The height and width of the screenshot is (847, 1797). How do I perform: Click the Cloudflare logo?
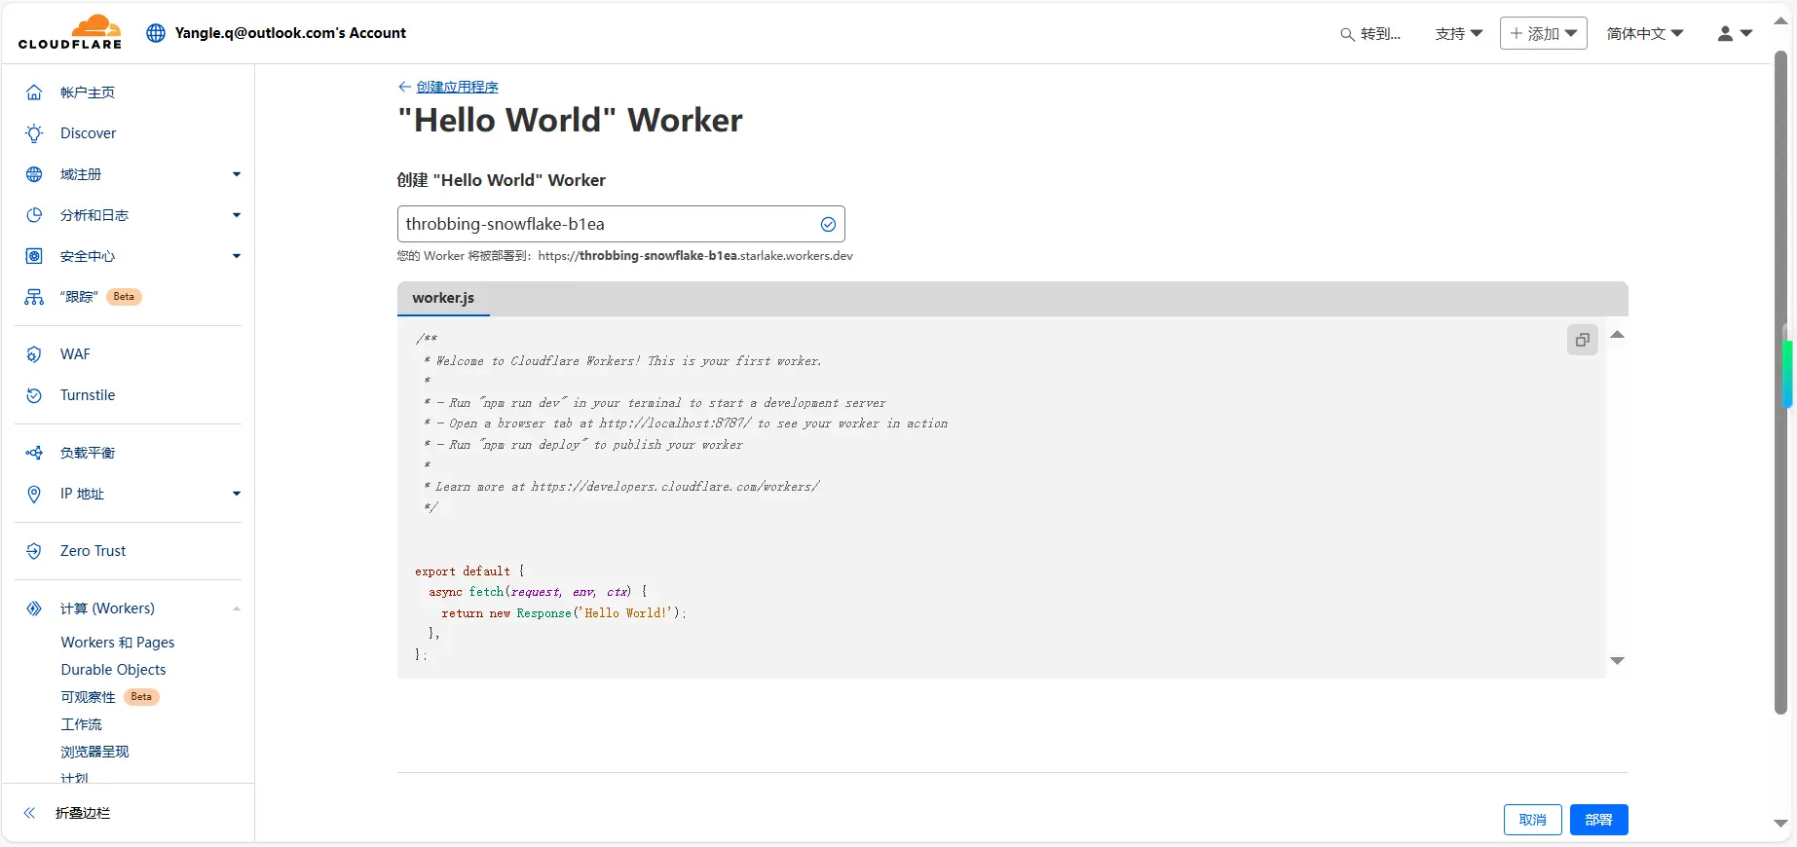(x=70, y=32)
